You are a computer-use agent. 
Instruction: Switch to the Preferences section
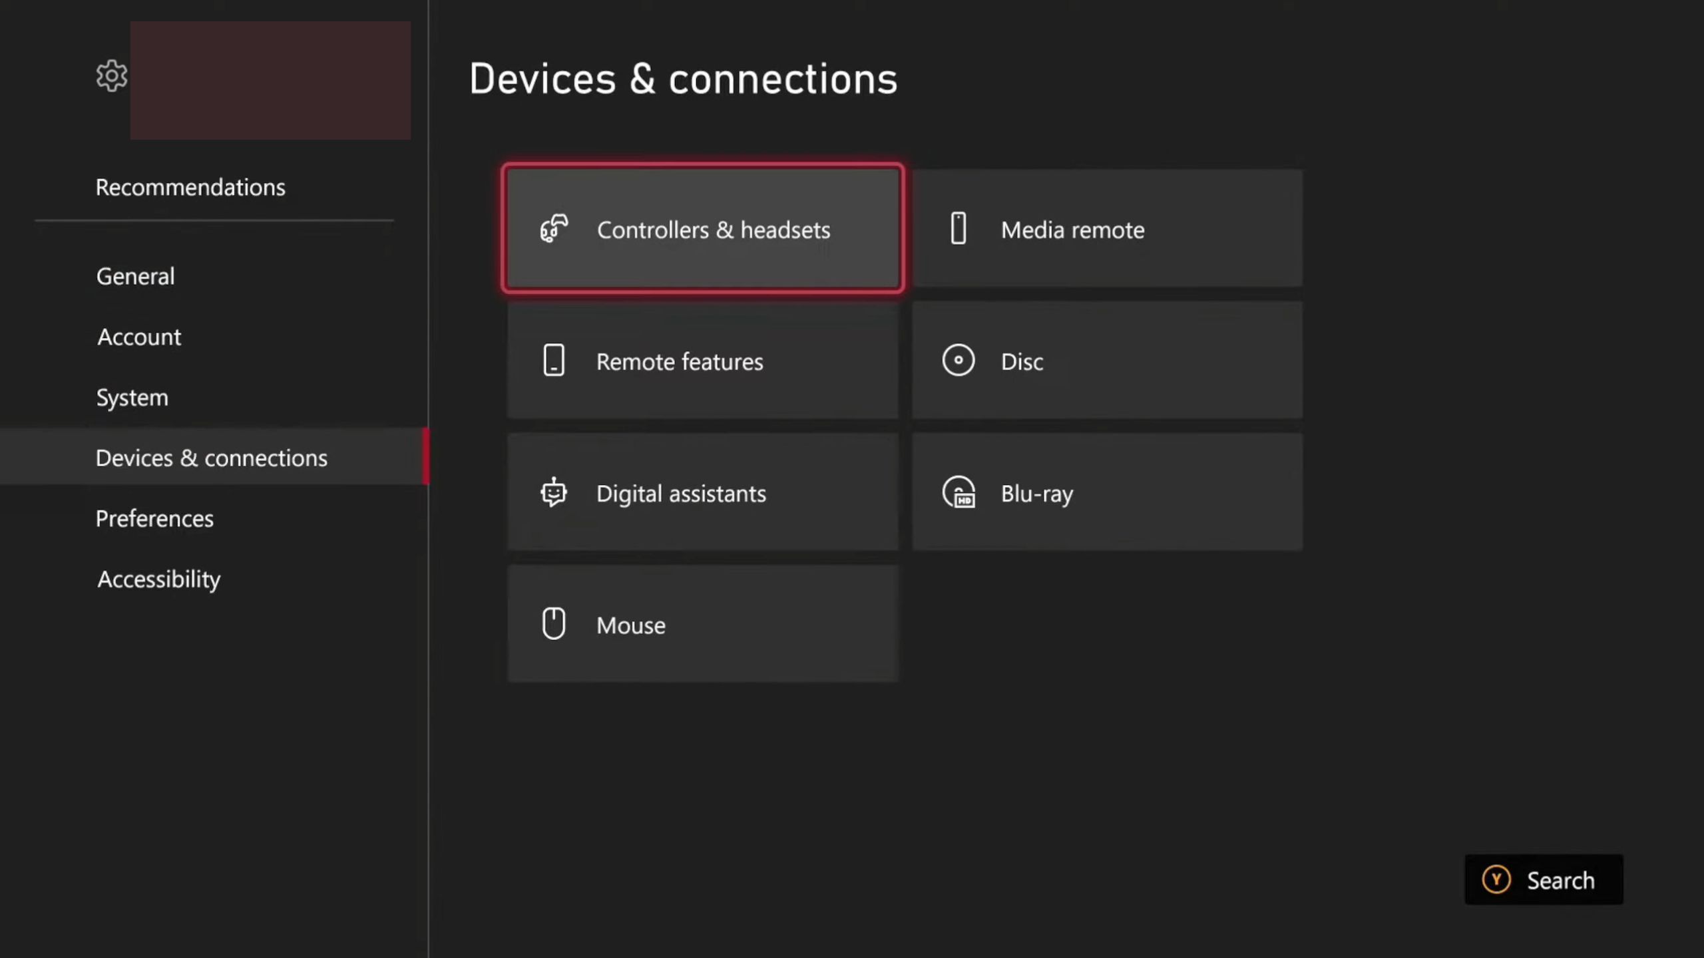pyautogui.click(x=154, y=518)
